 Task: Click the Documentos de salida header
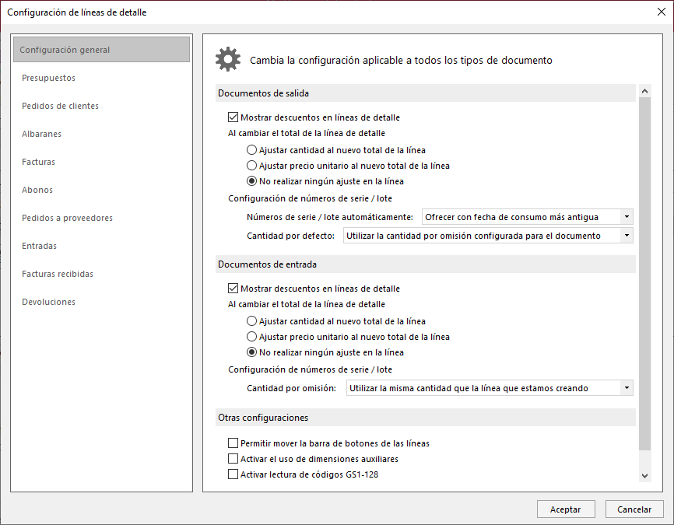tap(426, 93)
